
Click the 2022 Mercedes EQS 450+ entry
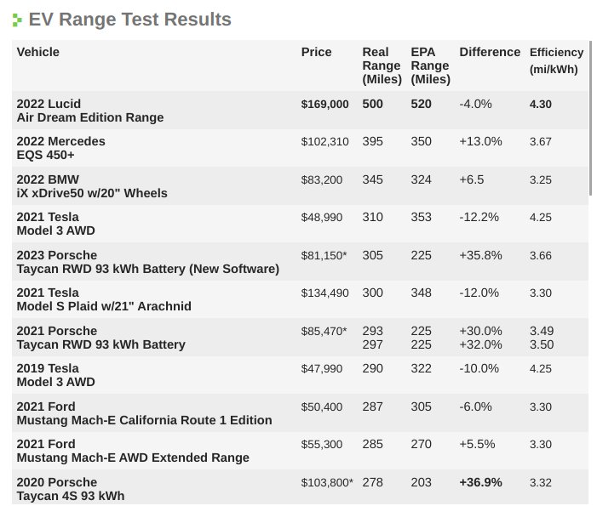[61, 148]
